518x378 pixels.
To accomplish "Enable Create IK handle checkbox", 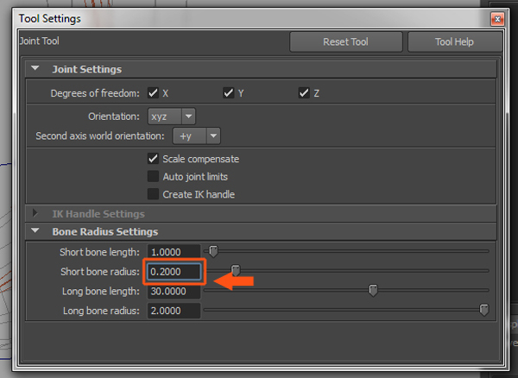I will 153,194.
